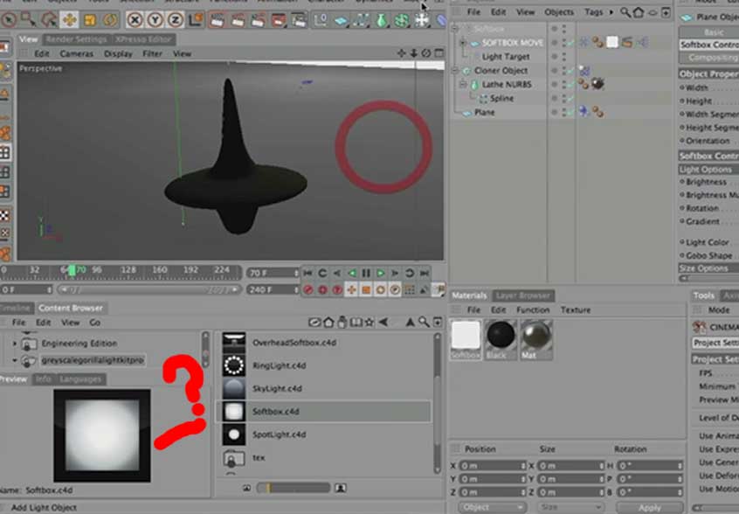The width and height of the screenshot is (739, 514).
Task: Open the white star light objects icon
Action: click(x=422, y=20)
